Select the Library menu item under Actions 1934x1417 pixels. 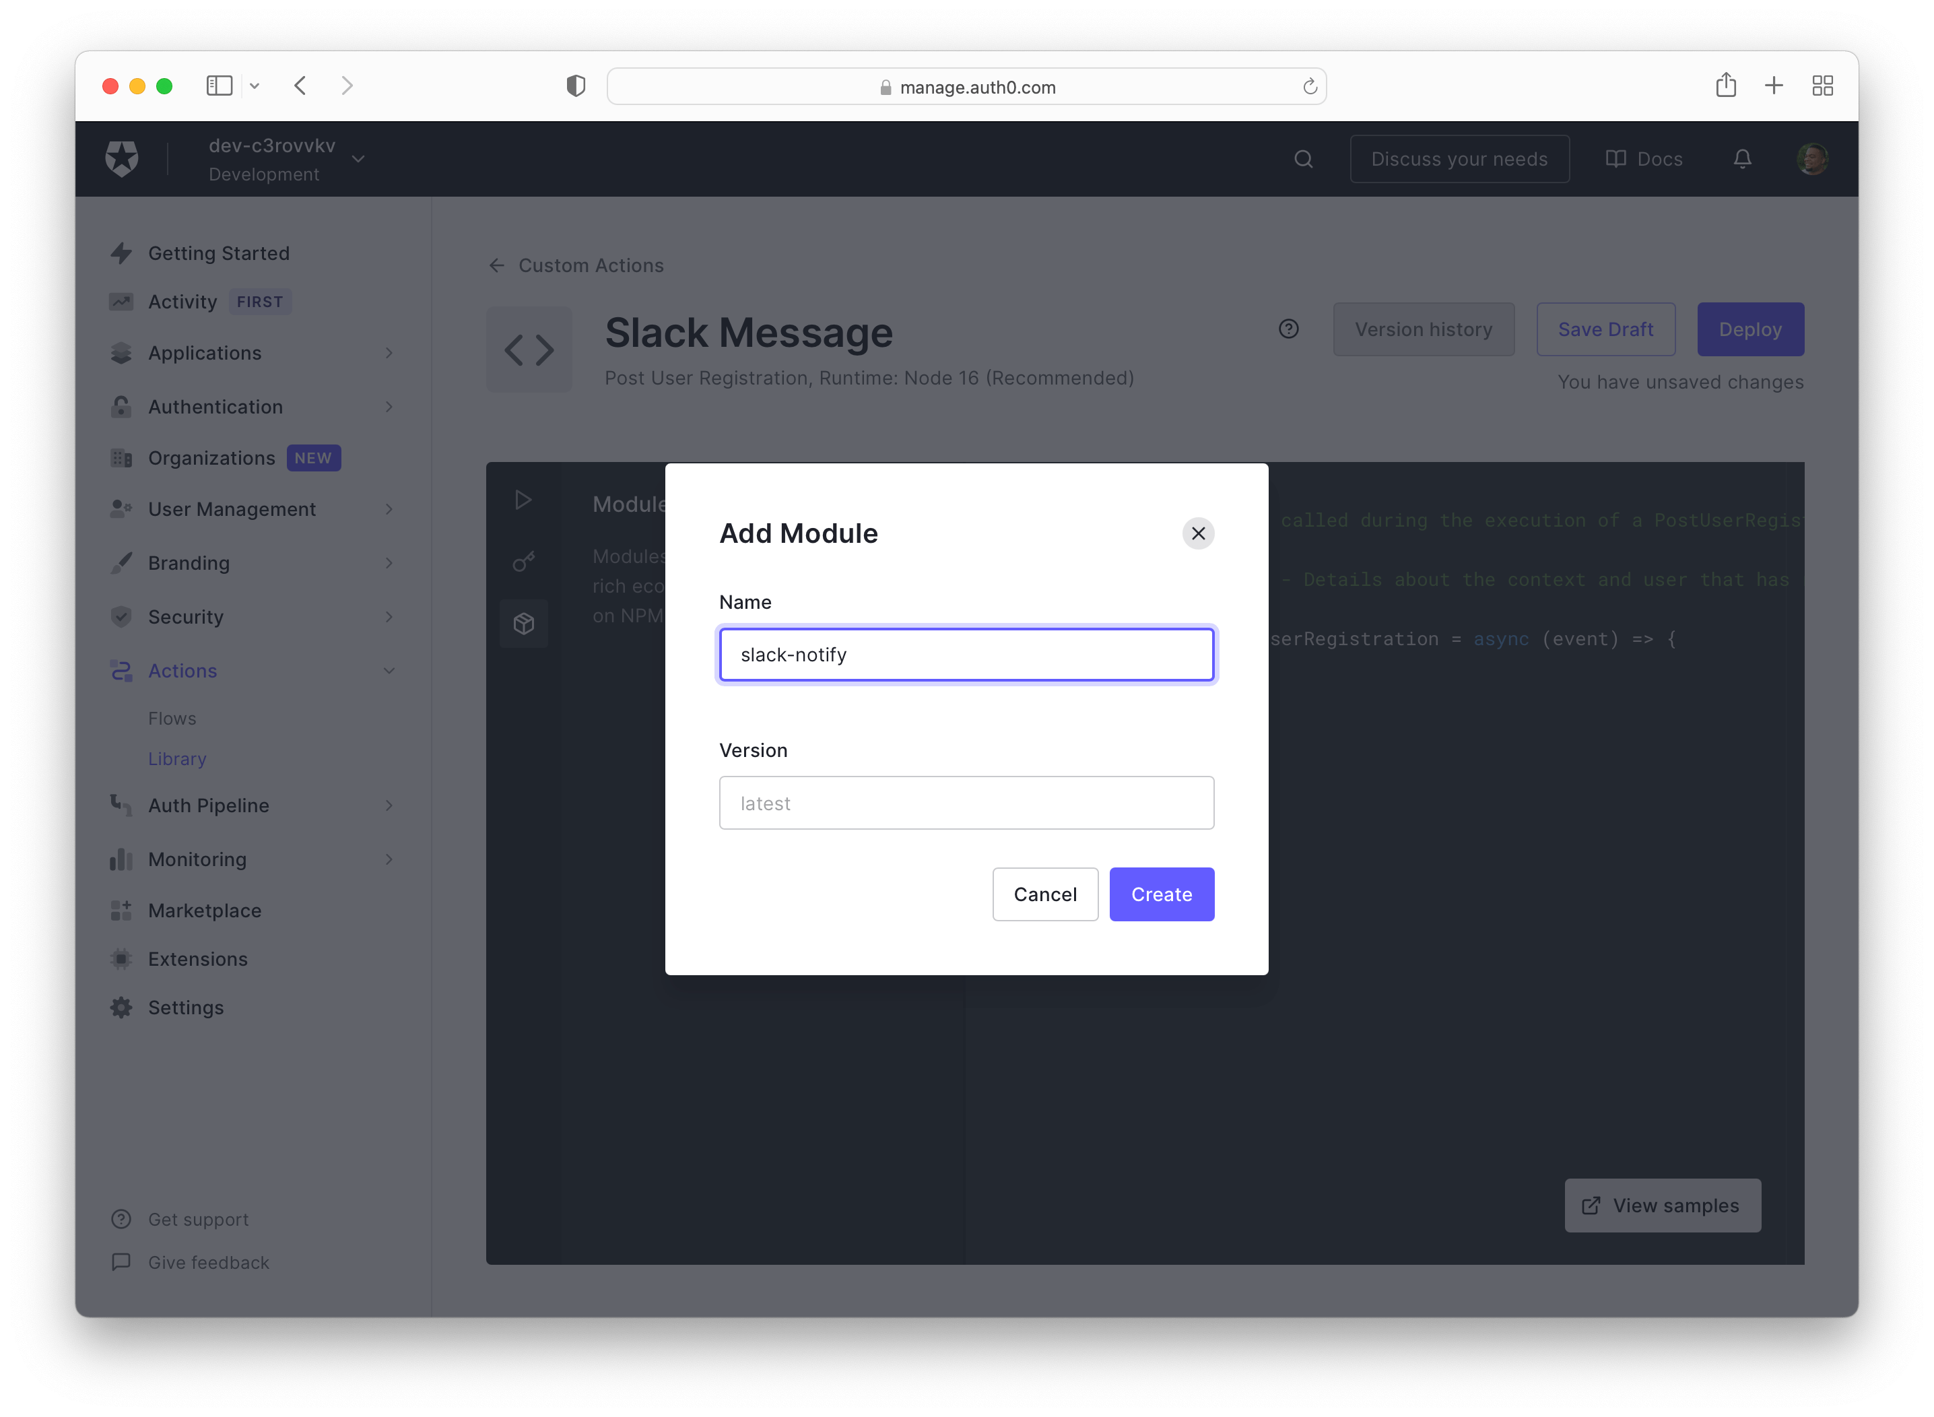pos(176,756)
